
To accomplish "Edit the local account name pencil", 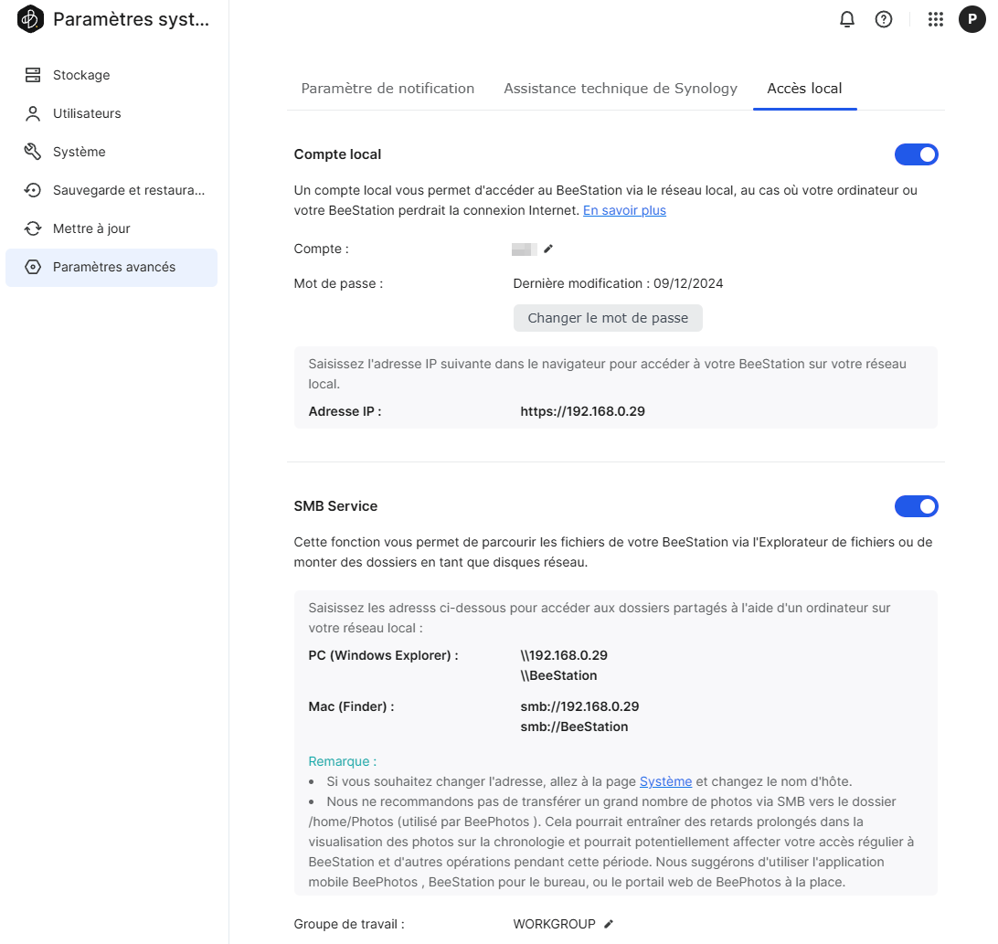I will tap(548, 249).
